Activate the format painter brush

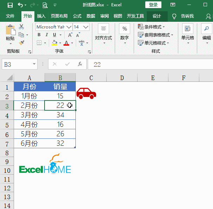click(21, 43)
